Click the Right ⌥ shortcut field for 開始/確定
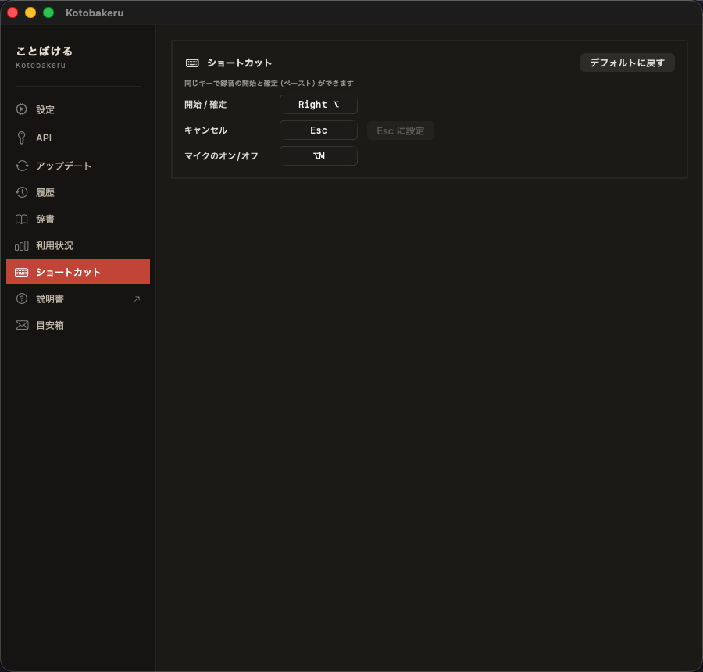 click(319, 104)
